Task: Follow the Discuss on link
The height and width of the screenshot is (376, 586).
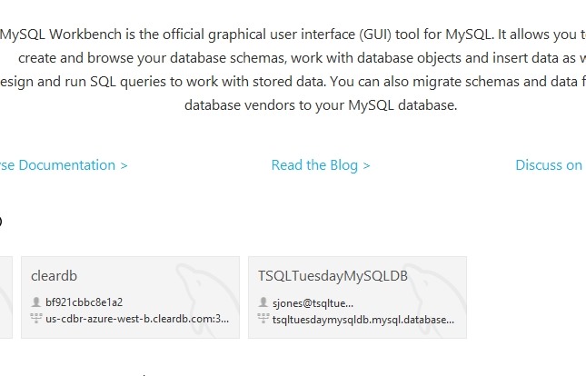Action: pos(548,165)
